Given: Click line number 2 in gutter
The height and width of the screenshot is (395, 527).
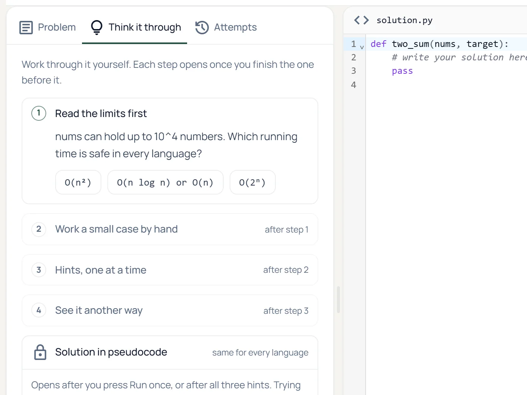Looking at the screenshot, I should (354, 57).
